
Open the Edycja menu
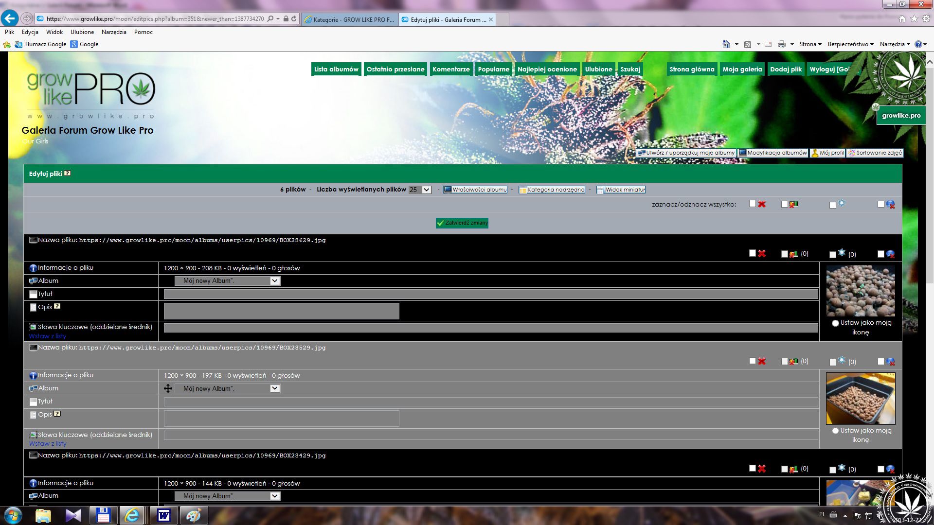tap(30, 32)
